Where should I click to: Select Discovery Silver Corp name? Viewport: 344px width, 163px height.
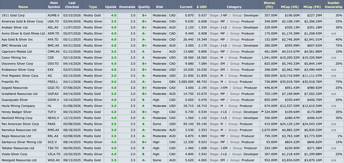click(17, 64)
